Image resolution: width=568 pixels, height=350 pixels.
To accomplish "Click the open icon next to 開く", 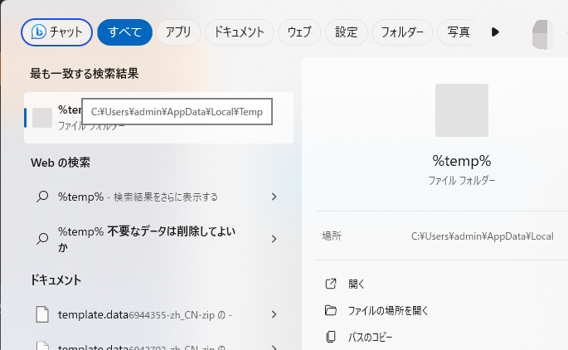I will (330, 284).
